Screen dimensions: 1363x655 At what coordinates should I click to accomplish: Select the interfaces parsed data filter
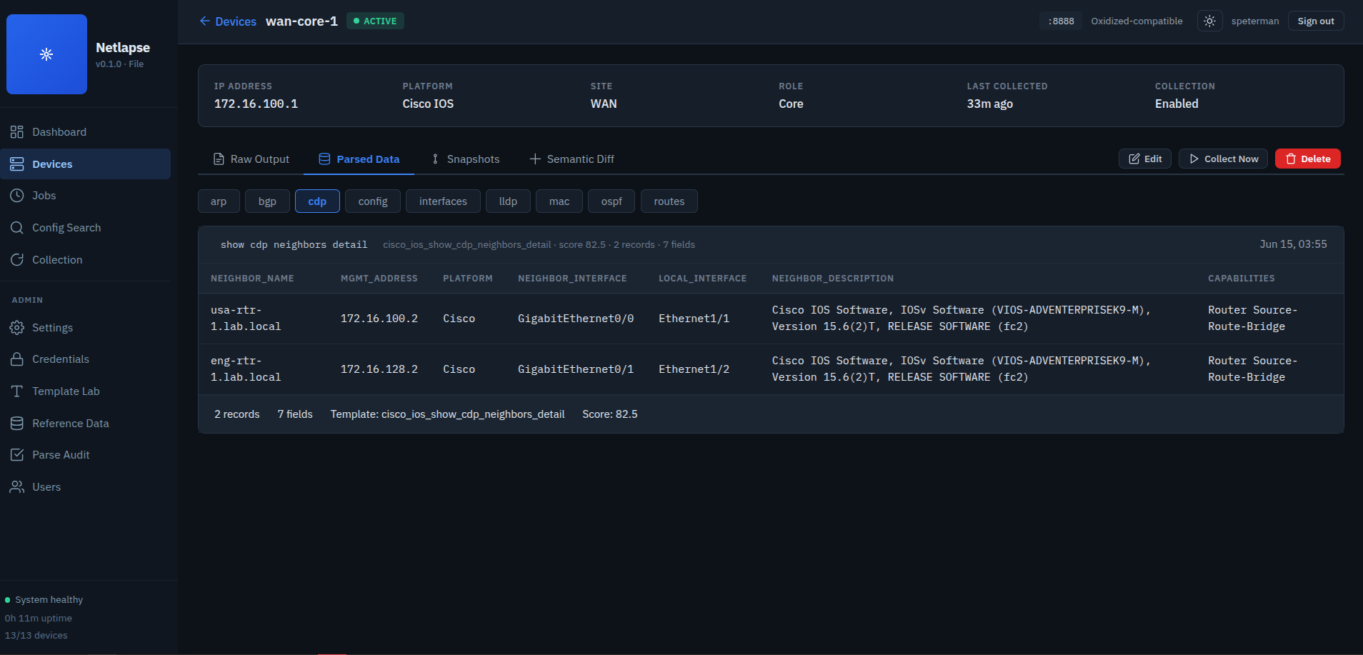coord(443,201)
